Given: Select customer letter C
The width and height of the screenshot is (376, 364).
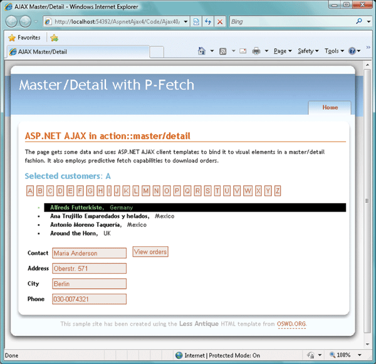Looking at the screenshot, I should (x=50, y=191).
